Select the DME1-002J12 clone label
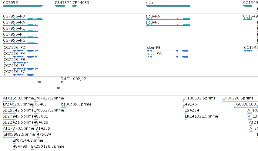The height and width of the screenshot is (151, 258). tap(73, 79)
